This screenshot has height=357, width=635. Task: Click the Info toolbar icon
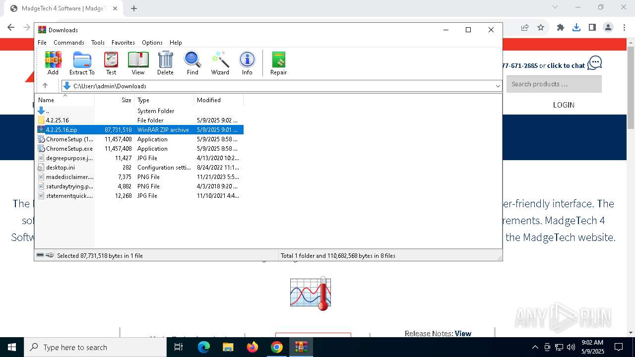tap(247, 63)
